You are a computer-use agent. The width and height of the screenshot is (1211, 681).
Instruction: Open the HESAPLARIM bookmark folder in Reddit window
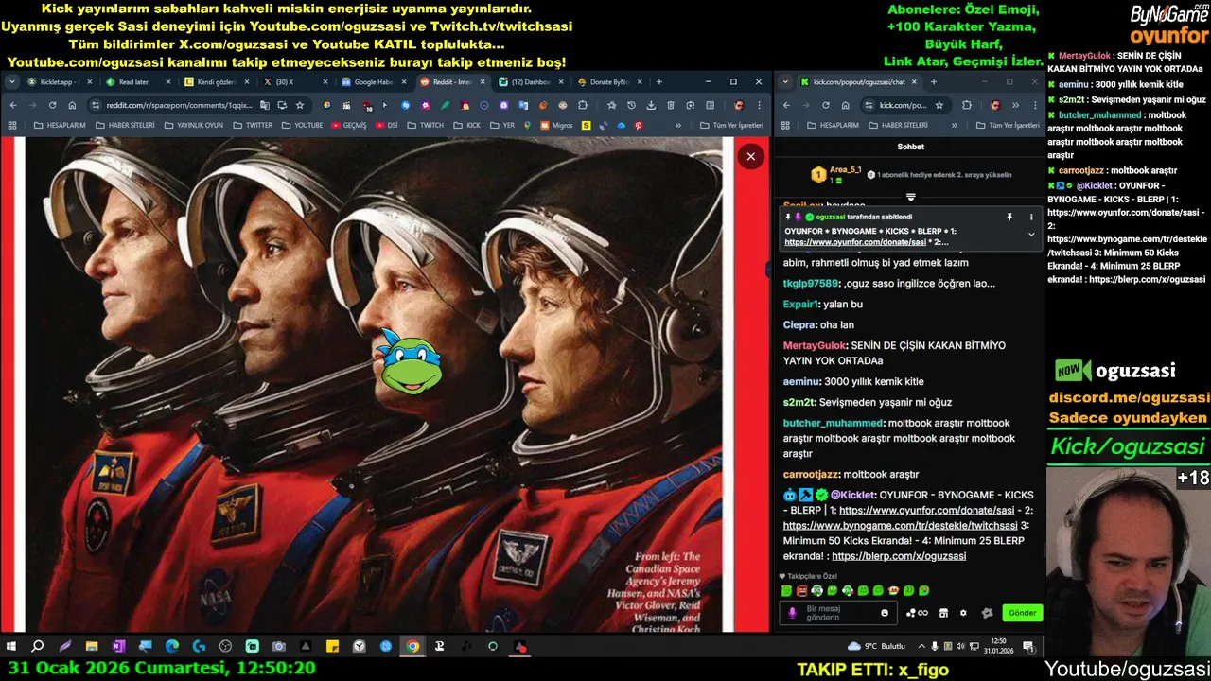60,125
